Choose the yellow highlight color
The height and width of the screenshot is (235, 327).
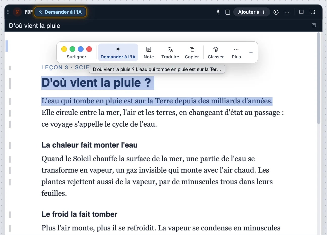[64, 49]
